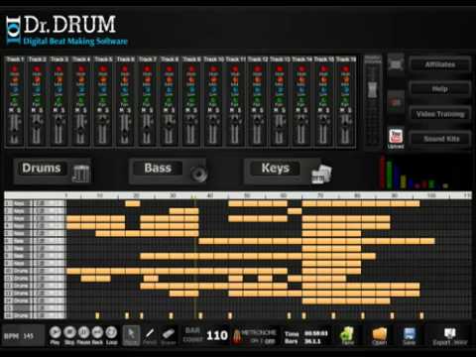This screenshot has width=476, height=357.
Task: Turn the metronome ON
Action: (254, 341)
